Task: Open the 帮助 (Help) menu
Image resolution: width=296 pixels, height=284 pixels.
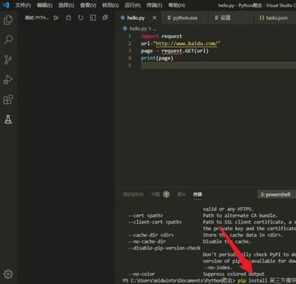Action: 177,5
